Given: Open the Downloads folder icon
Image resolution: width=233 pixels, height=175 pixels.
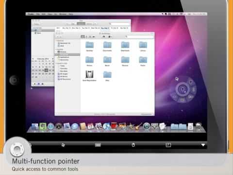Looking at the screenshot, I should click(125, 46).
